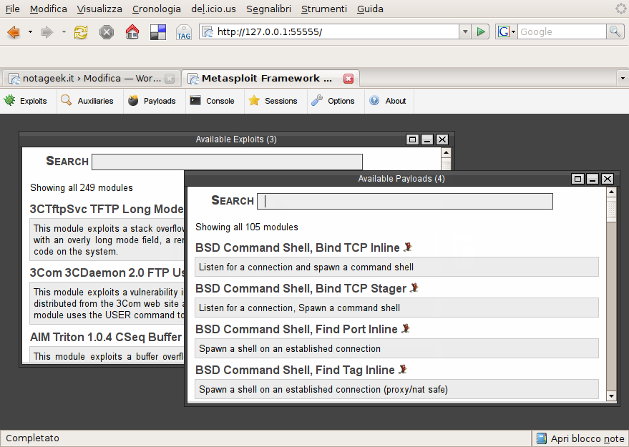Open Options from the Metasploit toolbar
Screen dimensions: 629x447
pyautogui.click(x=333, y=101)
